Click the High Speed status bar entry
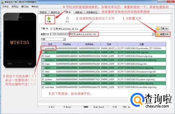Screen dimensions: 175x114 [99, 107]
